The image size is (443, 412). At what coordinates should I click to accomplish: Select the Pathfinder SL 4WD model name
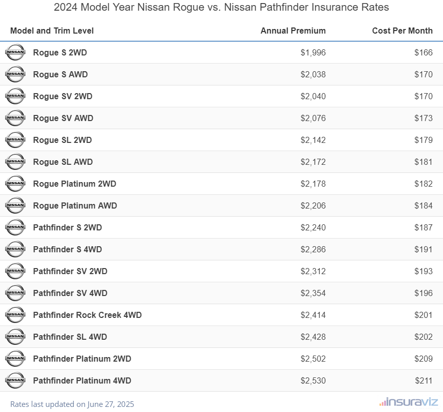click(x=70, y=337)
